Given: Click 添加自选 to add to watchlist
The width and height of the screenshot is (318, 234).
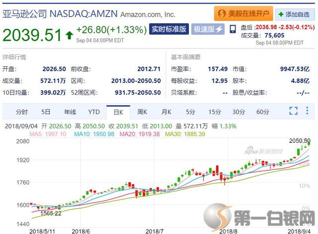Looking at the screenshot, I should (295, 14).
